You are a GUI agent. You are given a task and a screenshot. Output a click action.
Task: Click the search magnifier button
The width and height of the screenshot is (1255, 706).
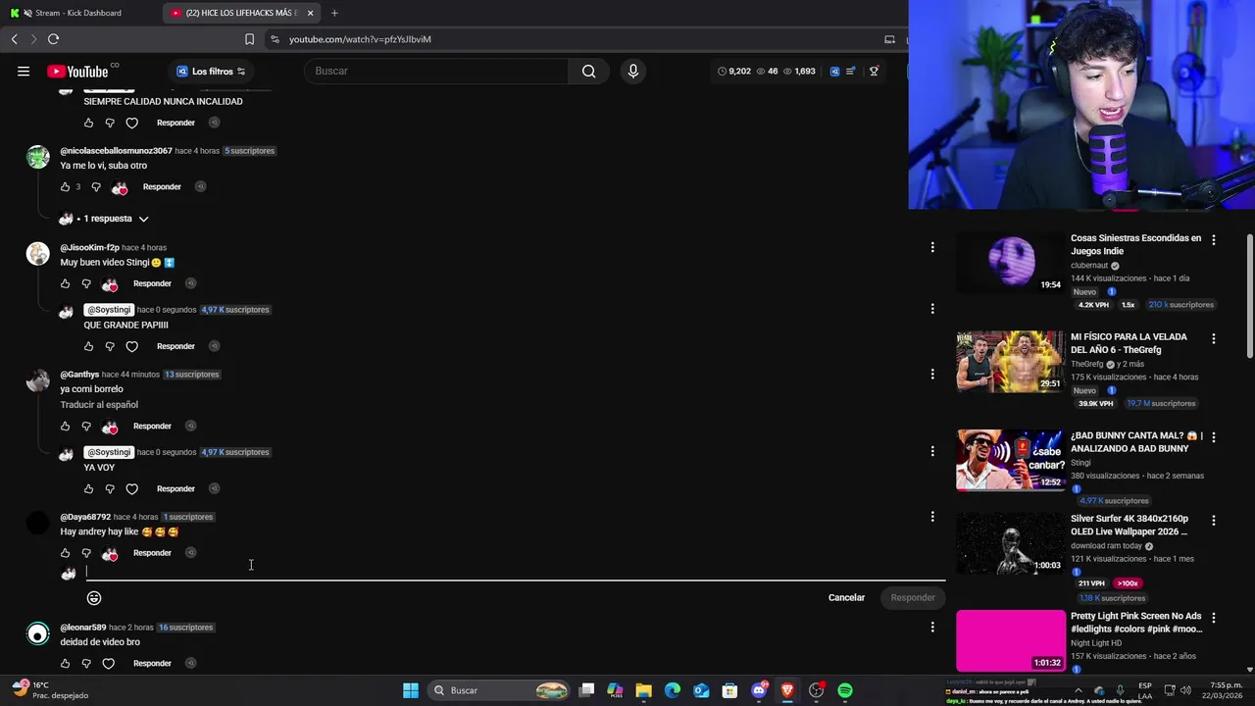coord(588,71)
